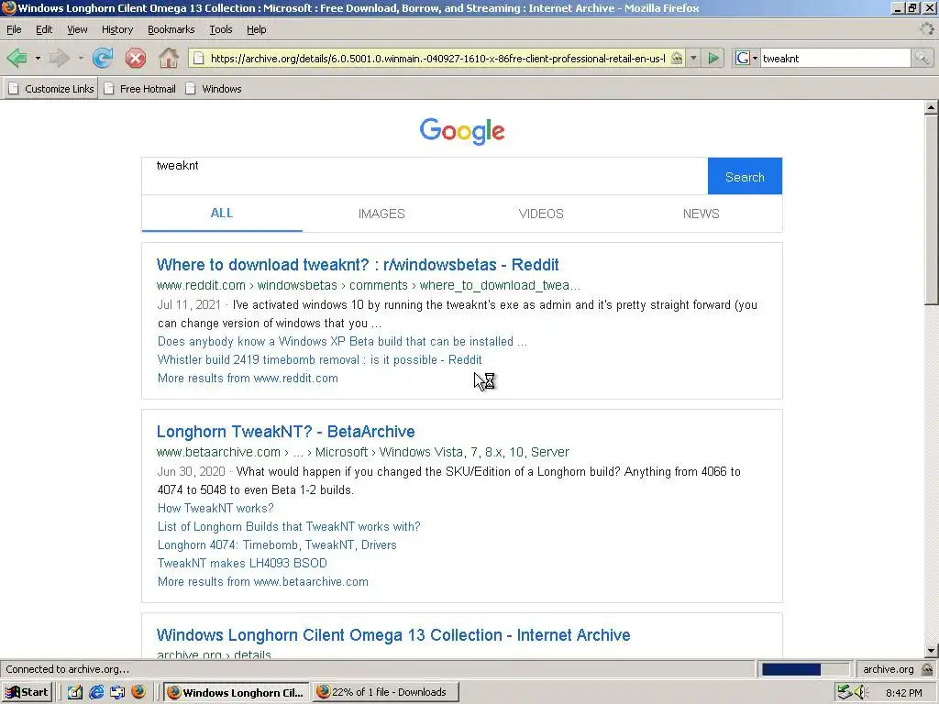Image resolution: width=939 pixels, height=704 pixels.
Task: Focus the toolbar search box containing tweaknt
Action: 835,58
